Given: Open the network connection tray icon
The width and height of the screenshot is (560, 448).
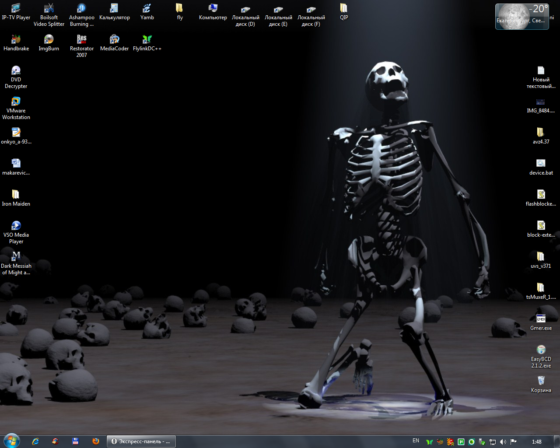Looking at the screenshot, I should tap(493, 442).
